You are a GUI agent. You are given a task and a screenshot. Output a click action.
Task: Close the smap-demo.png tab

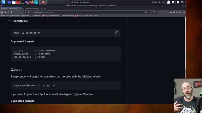(42, 9)
